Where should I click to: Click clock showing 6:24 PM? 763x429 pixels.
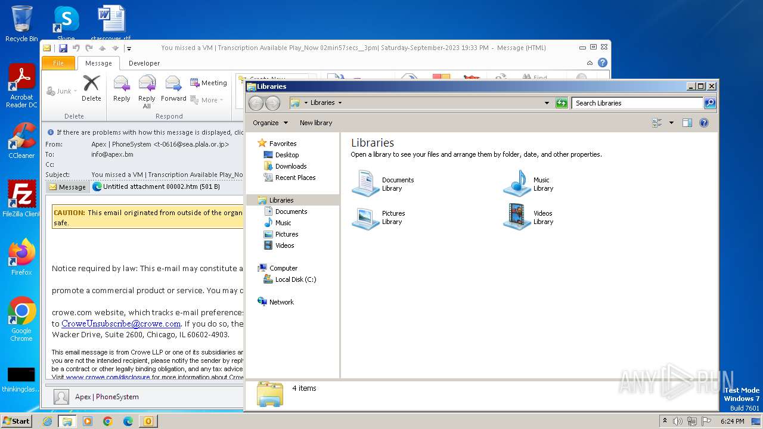tap(732, 421)
